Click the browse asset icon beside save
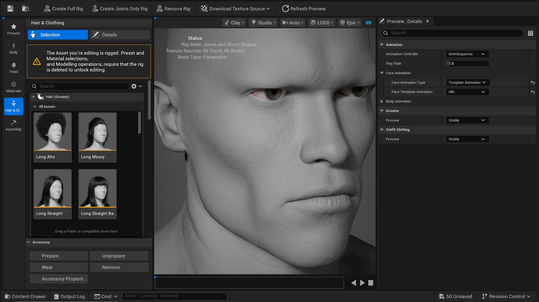The image size is (539, 302). click(x=26, y=9)
